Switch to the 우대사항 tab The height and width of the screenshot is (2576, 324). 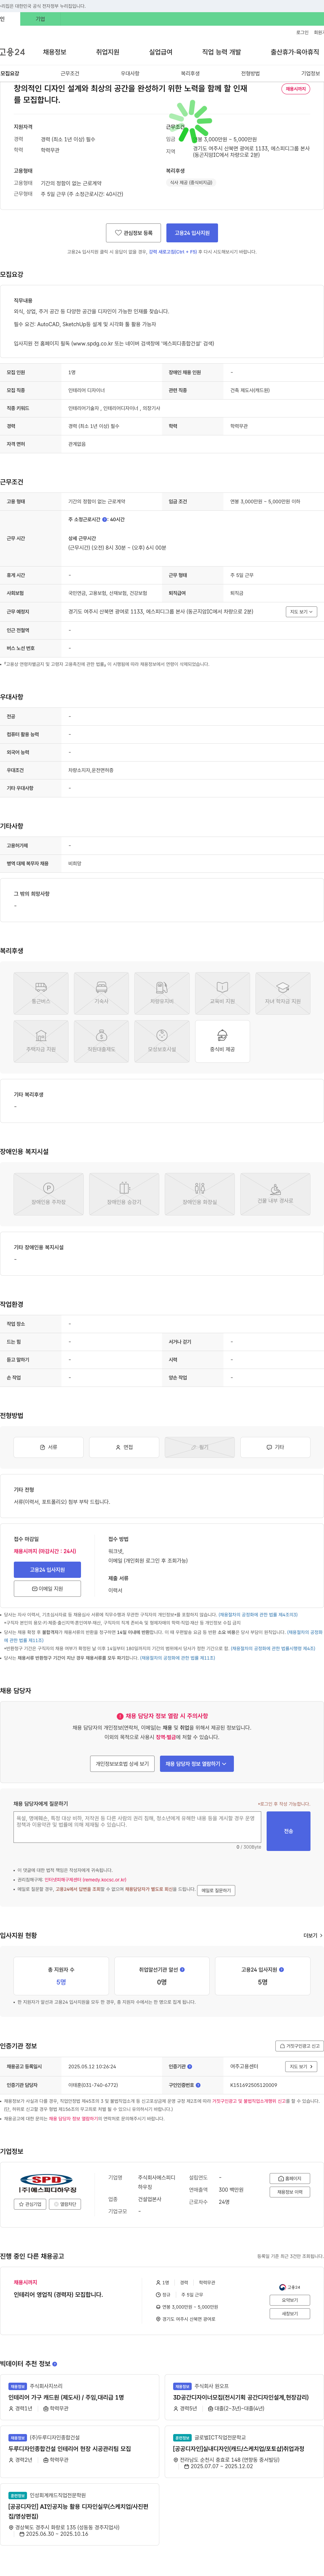pos(130,73)
